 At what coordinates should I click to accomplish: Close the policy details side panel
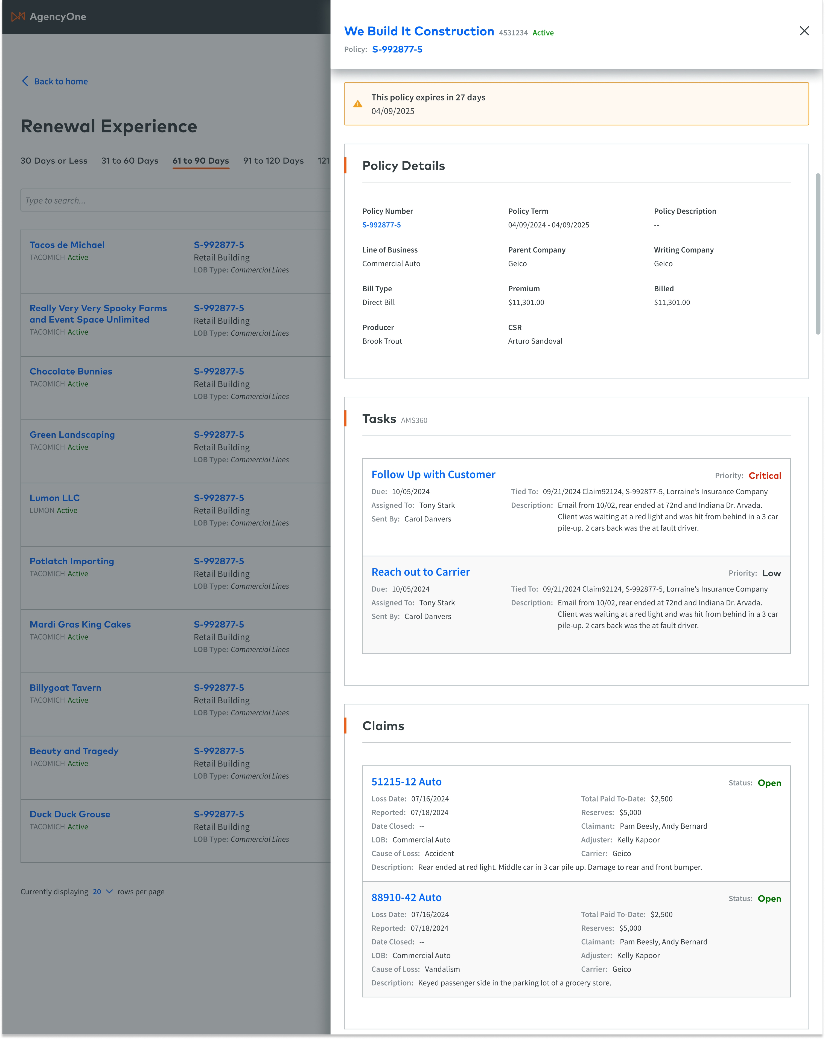click(x=804, y=31)
